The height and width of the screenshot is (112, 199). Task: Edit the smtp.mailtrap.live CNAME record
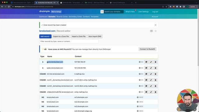click(x=151, y=92)
